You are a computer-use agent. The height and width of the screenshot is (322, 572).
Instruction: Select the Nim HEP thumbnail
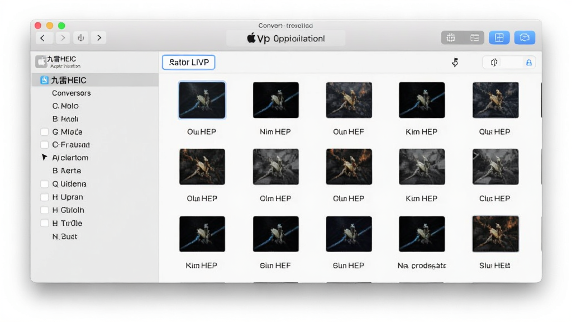click(276, 100)
